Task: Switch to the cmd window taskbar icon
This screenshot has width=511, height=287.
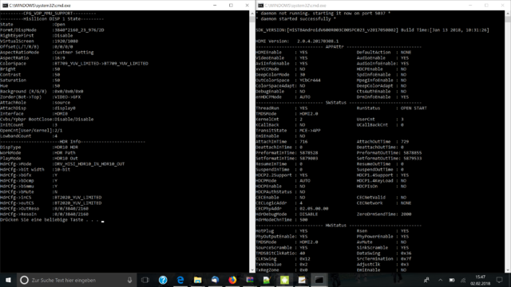Action: coord(319,280)
